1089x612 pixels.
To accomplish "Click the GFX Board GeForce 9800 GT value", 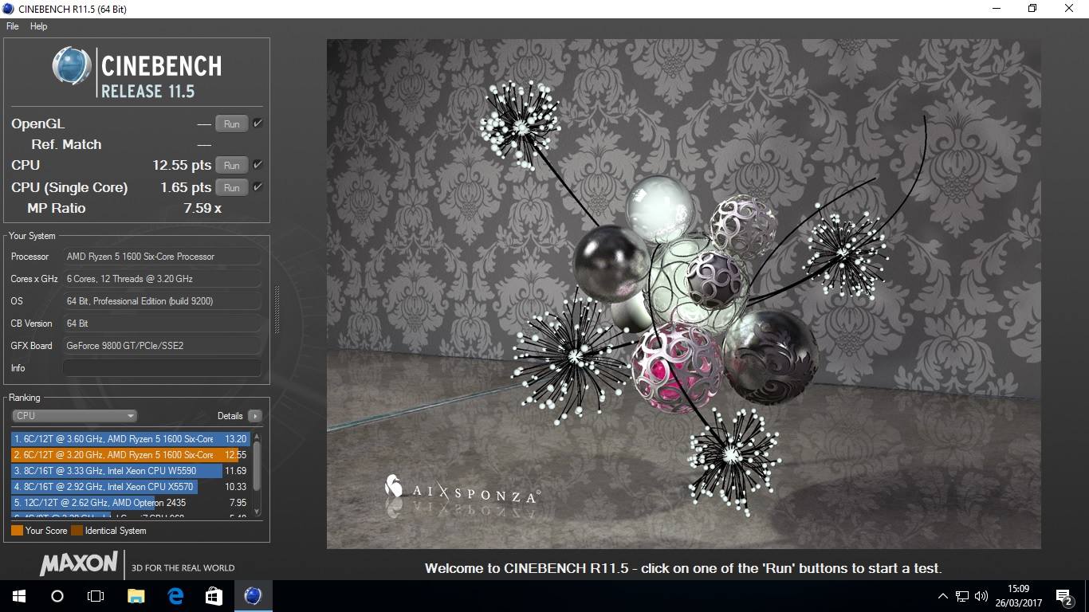I will [x=162, y=346].
